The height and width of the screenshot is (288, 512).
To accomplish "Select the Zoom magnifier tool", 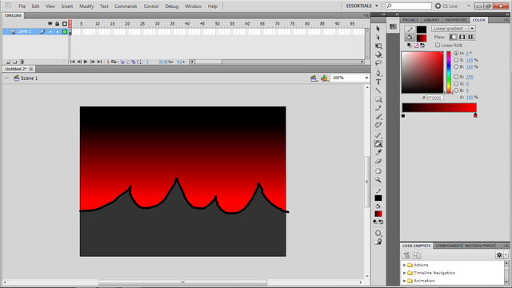I will 378,180.
